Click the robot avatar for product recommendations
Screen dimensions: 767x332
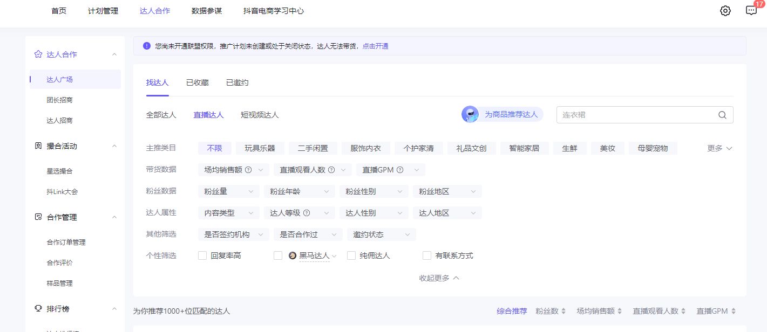point(470,114)
